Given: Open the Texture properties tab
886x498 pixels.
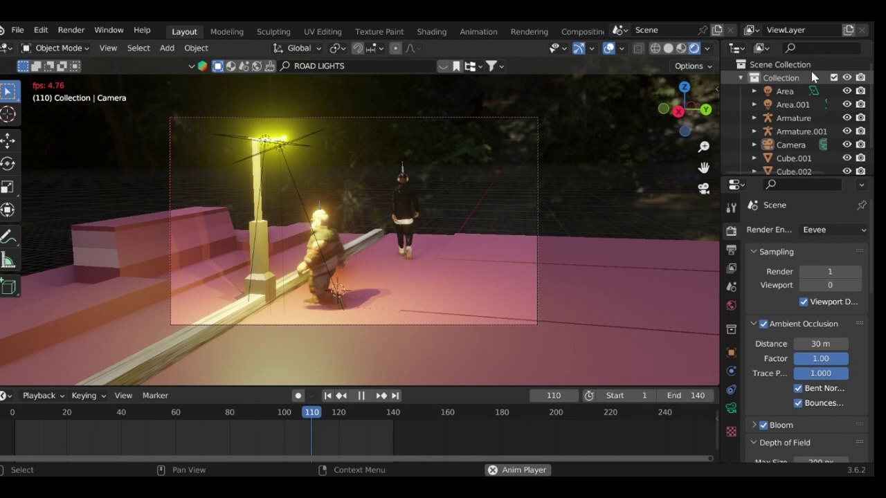Looking at the screenshot, I should click(x=732, y=432).
